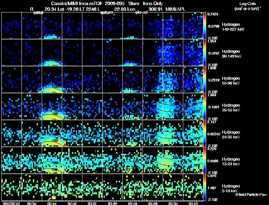Click the 02:44 panel in the 149-227 keV row
The height and width of the screenshot is (205, 269).
point(52,26)
